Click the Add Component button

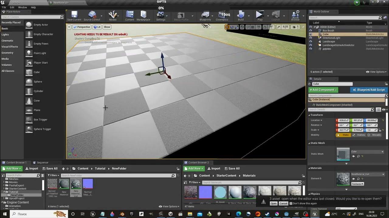click(x=323, y=90)
